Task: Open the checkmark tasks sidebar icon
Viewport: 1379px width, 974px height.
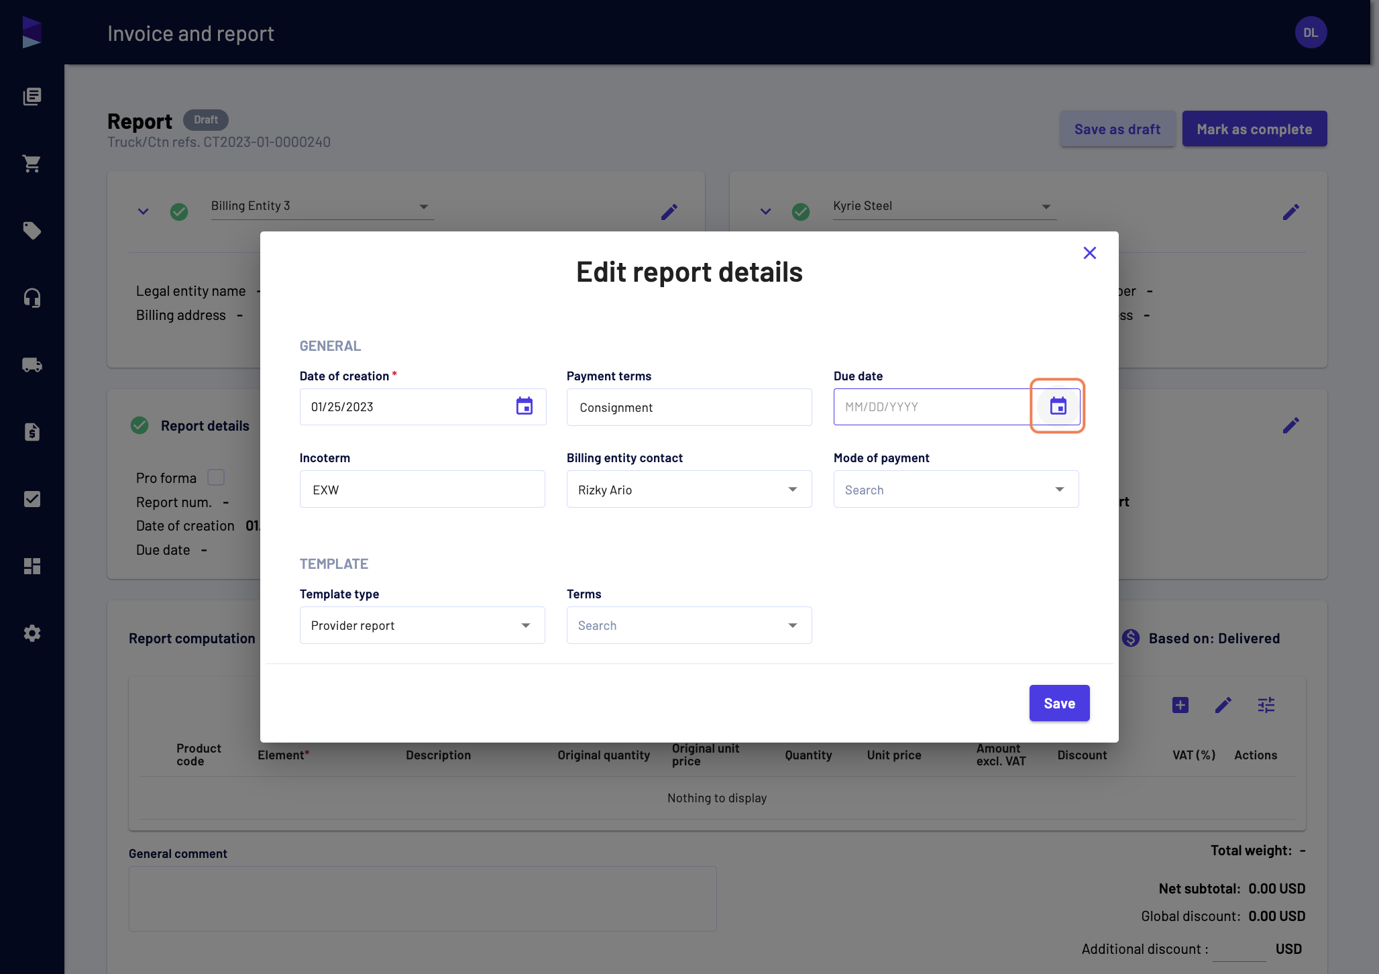Action: (x=32, y=499)
